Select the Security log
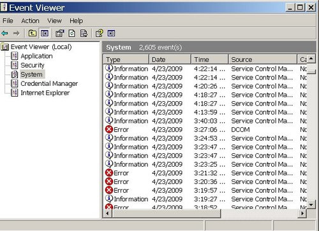Viewport: 319px width, 231px height. click(33, 65)
